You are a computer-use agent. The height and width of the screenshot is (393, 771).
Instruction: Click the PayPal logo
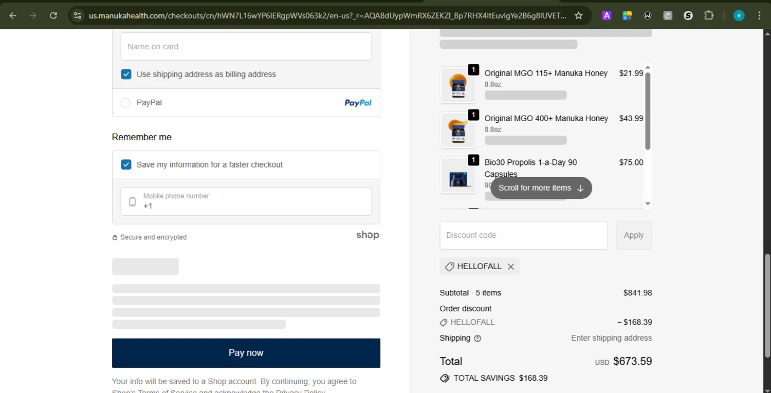coord(358,103)
